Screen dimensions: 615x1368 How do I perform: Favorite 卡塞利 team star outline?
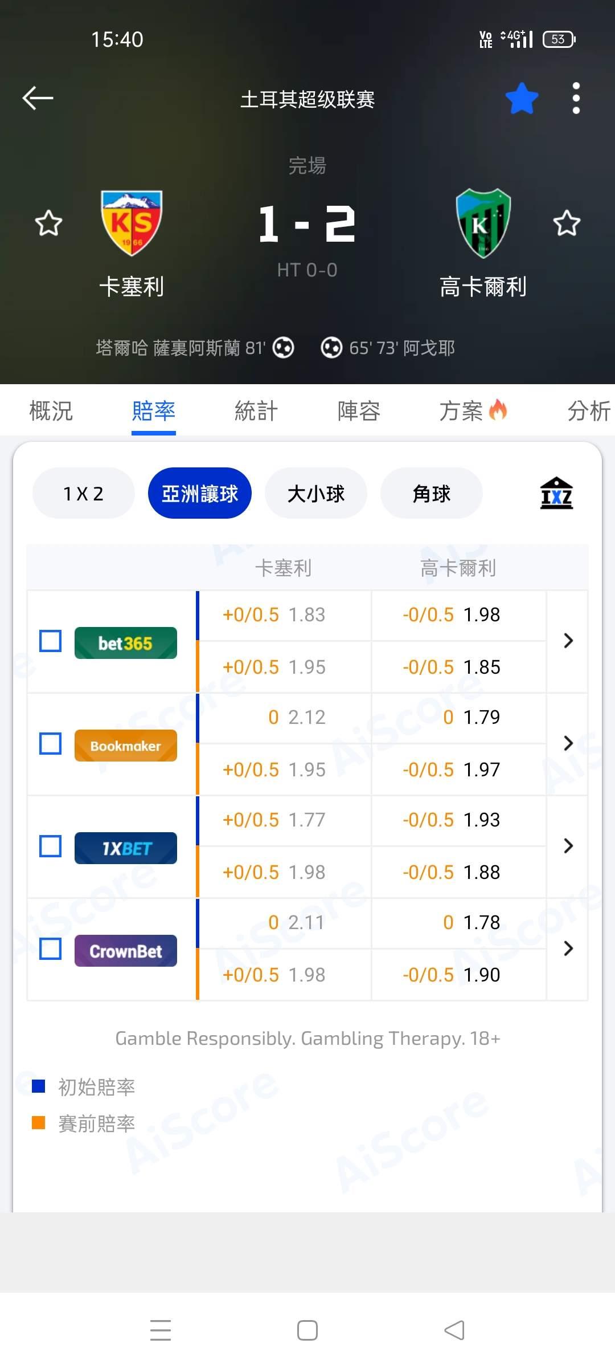click(x=48, y=223)
